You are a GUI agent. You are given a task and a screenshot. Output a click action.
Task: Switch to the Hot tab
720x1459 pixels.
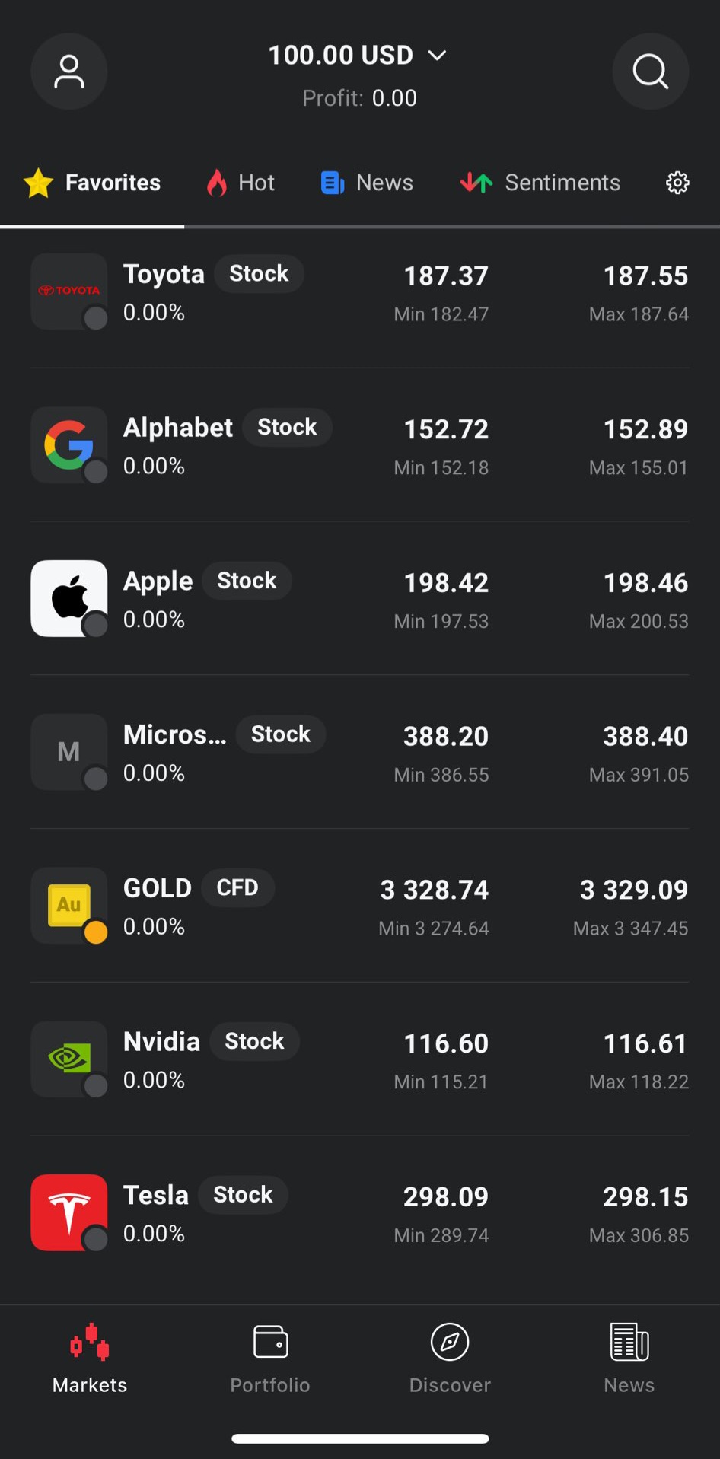241,183
